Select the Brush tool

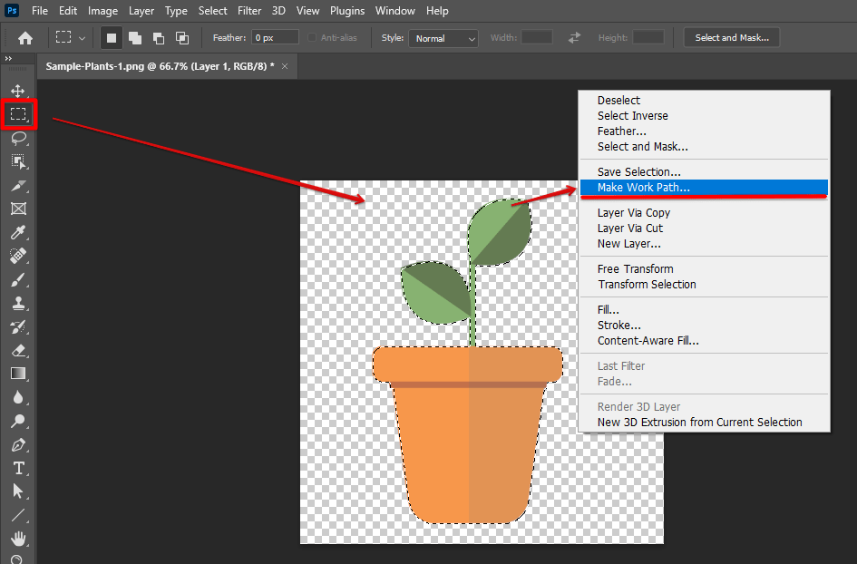(19, 279)
